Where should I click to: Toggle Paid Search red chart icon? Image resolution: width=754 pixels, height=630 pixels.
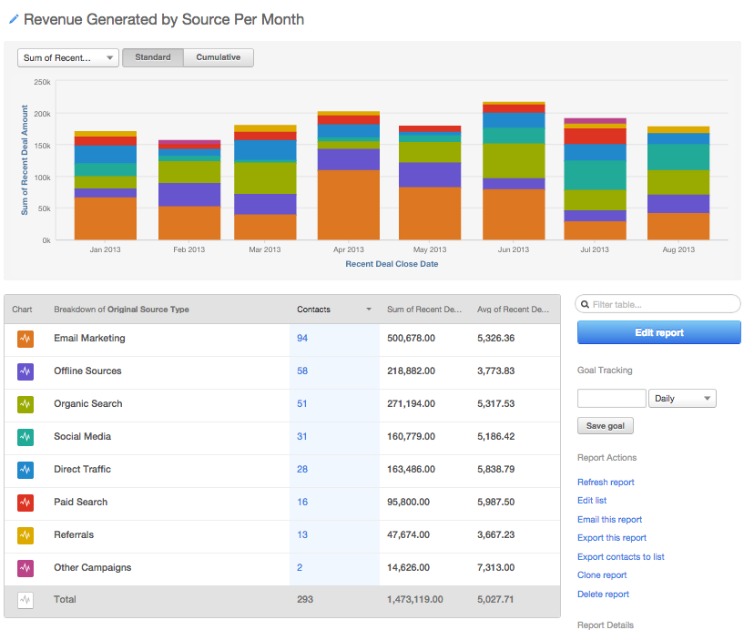point(25,503)
